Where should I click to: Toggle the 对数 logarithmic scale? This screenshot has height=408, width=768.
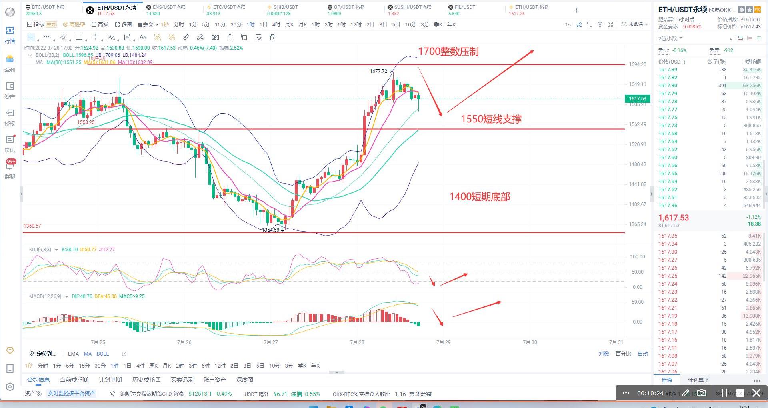[604, 354]
